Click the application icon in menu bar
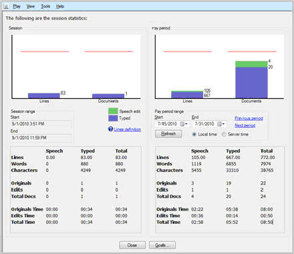Screen dimensions: 294x254 pos(6,7)
